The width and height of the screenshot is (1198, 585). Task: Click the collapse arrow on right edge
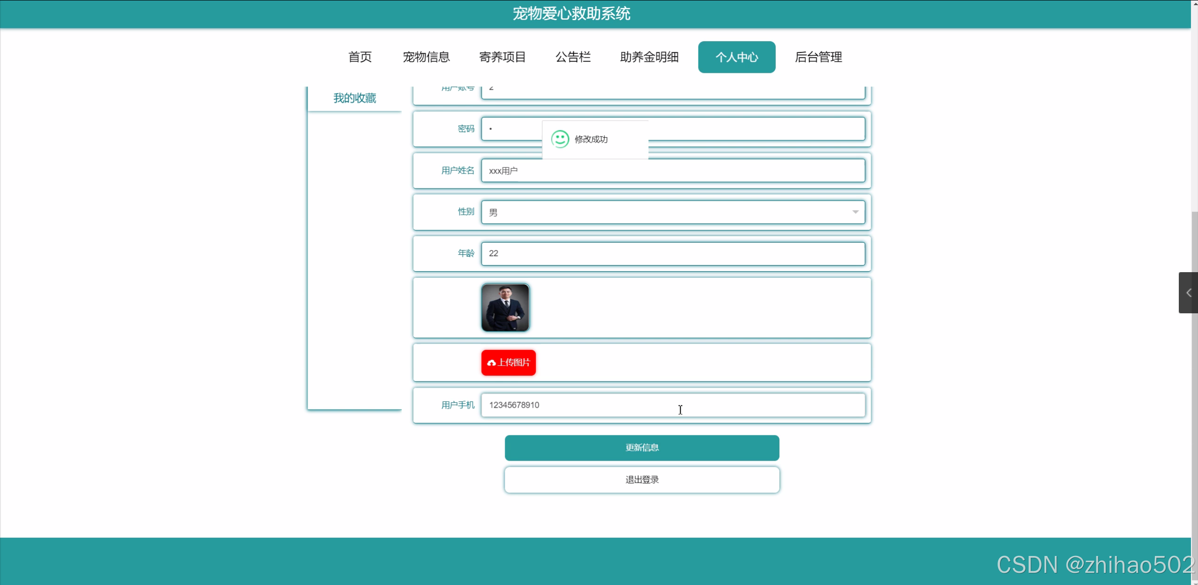1188,293
